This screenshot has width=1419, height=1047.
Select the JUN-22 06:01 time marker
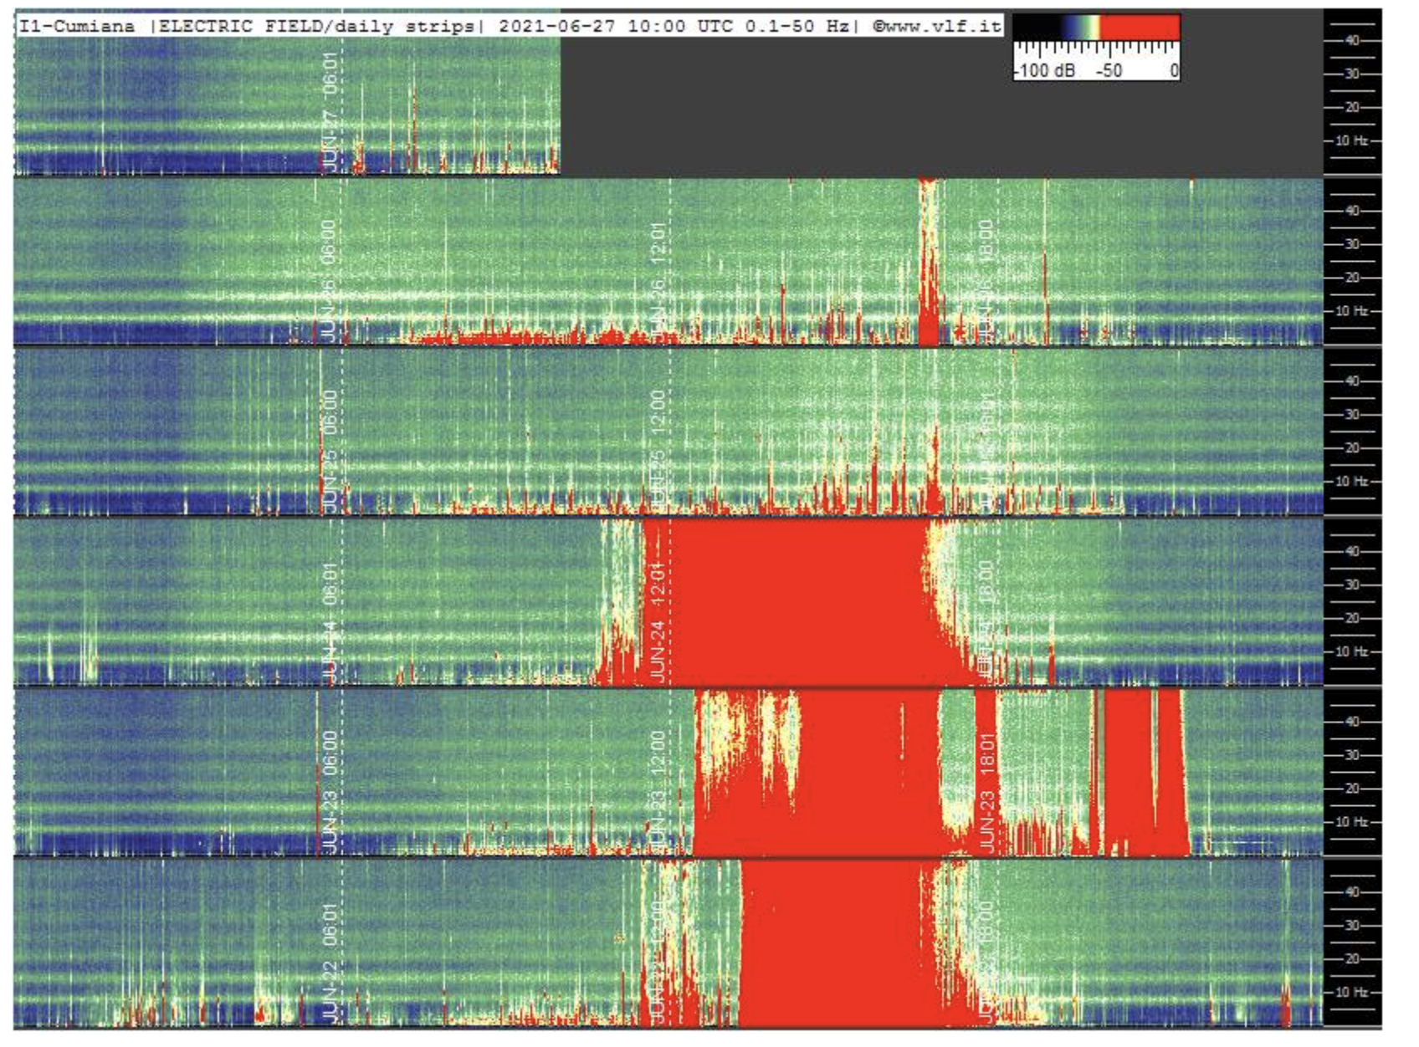pyautogui.click(x=330, y=963)
